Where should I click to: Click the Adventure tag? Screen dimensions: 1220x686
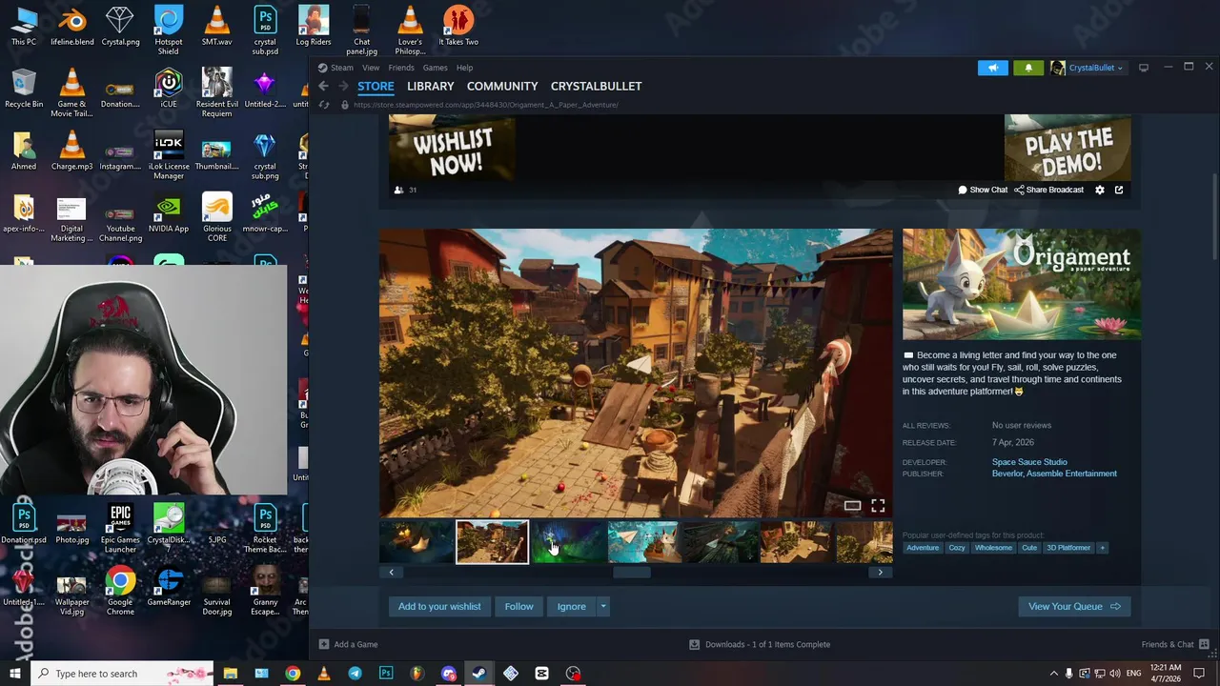point(922,548)
